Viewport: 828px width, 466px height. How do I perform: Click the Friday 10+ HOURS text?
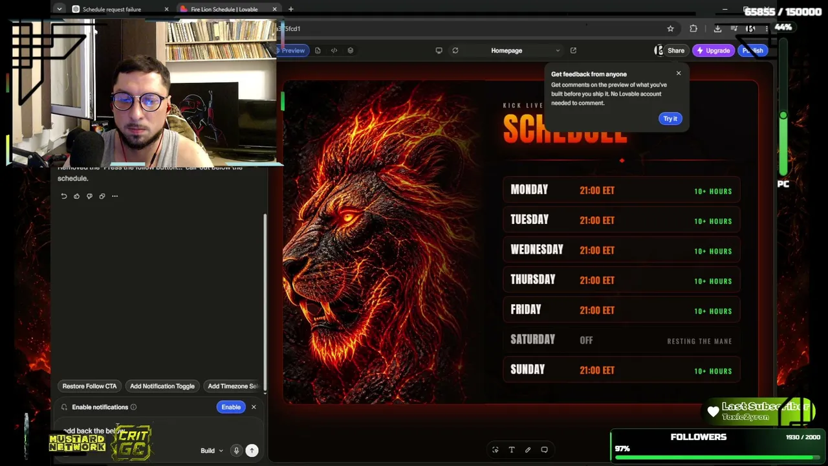[x=713, y=311]
